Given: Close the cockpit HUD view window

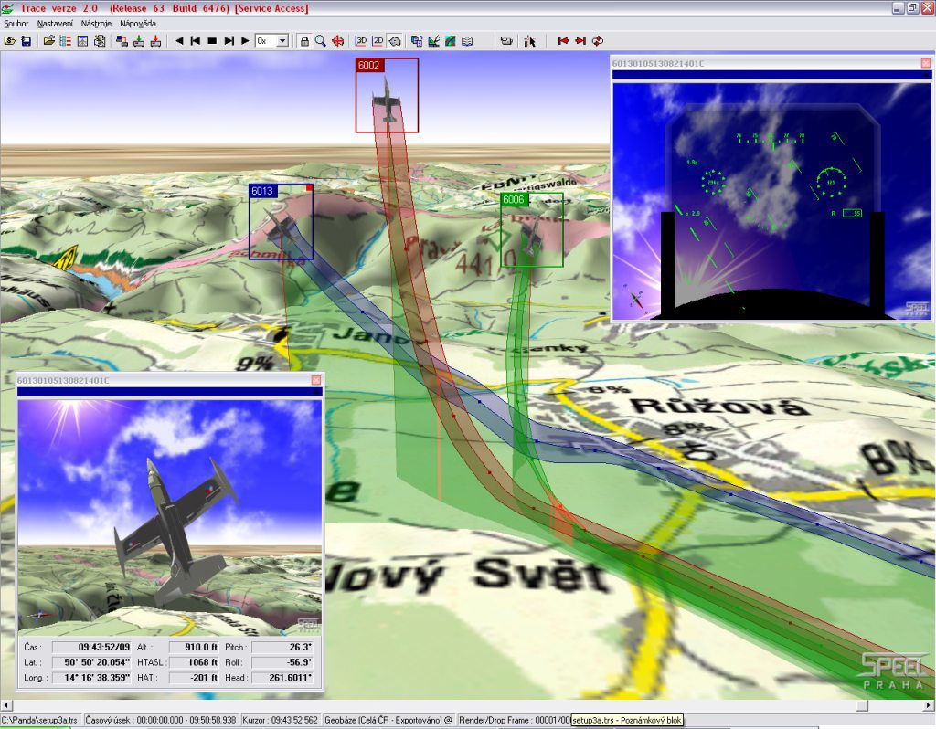Looking at the screenshot, I should click(925, 64).
